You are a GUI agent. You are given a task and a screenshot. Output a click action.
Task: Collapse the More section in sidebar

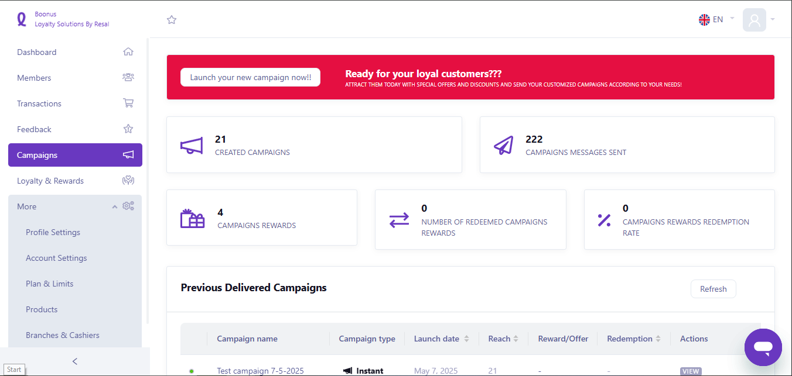point(115,206)
